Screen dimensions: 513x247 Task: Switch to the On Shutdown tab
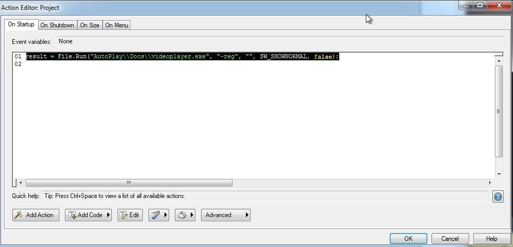pyautogui.click(x=57, y=25)
